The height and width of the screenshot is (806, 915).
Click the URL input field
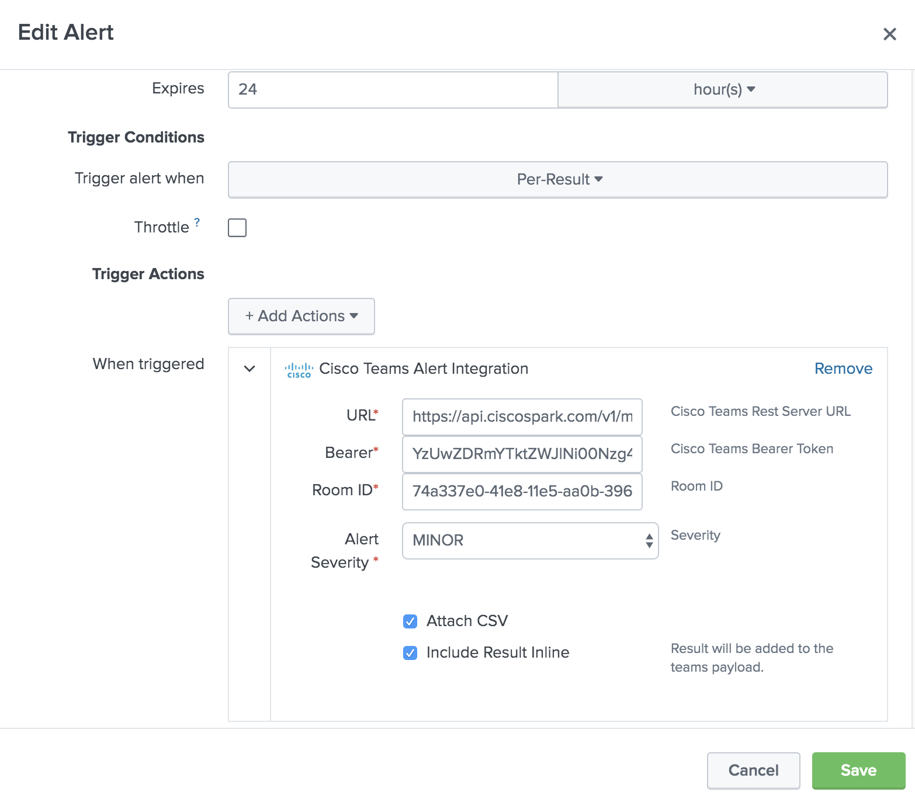(x=522, y=416)
